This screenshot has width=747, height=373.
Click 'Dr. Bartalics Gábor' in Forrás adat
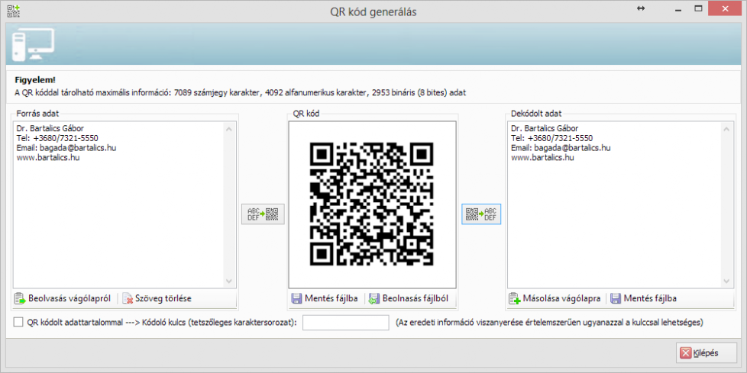tap(50, 128)
